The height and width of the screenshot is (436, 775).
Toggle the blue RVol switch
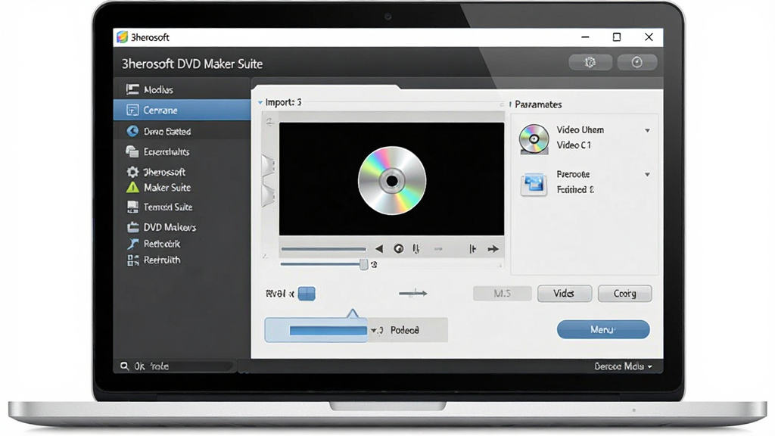[307, 293]
